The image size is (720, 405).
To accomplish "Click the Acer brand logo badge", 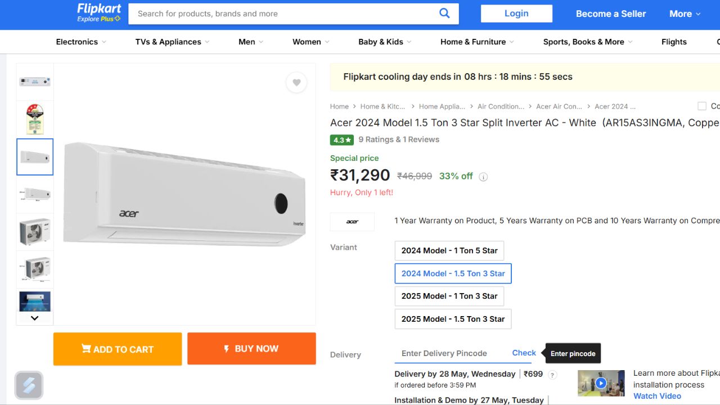I will [x=352, y=222].
